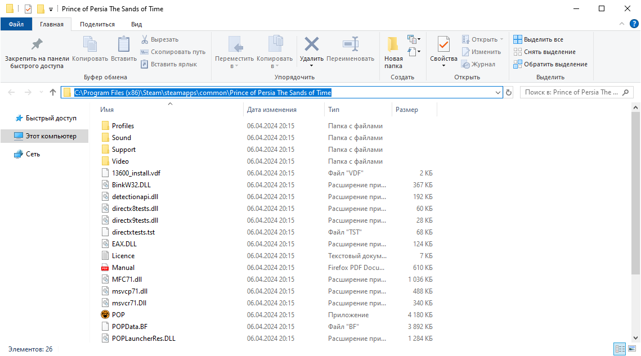Image resolution: width=641 pixels, height=356 pixels.
Task: Go up one folder level
Action: 53,92
